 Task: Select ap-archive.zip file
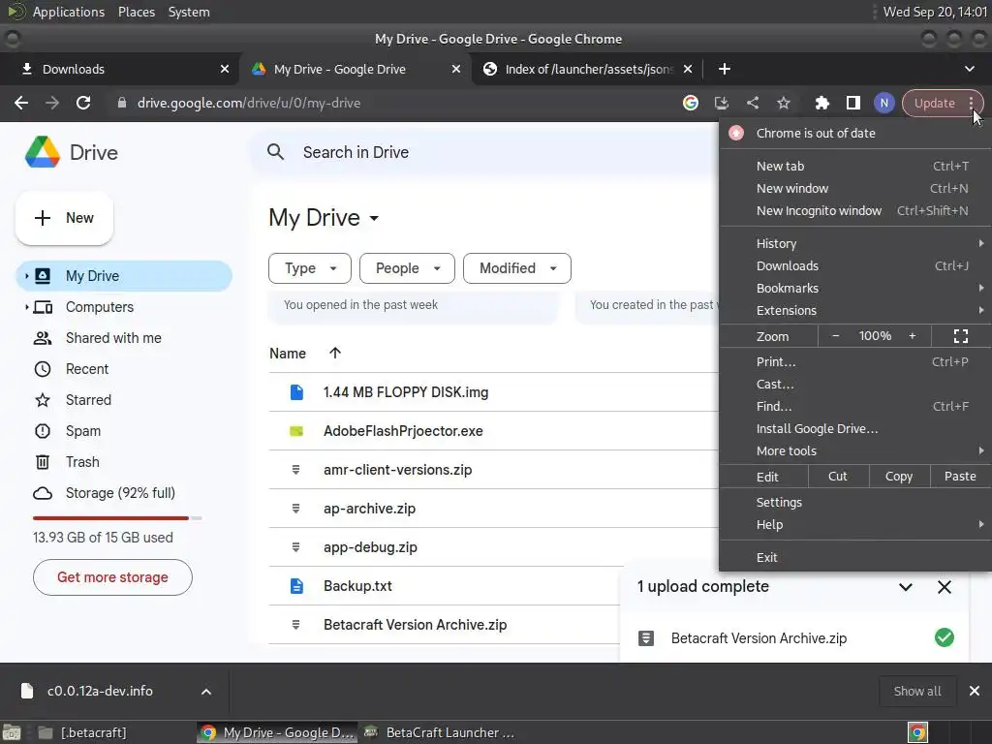point(493,508)
